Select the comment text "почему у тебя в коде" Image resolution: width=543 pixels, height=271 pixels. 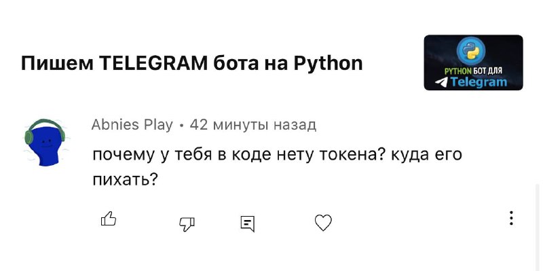click(x=182, y=155)
